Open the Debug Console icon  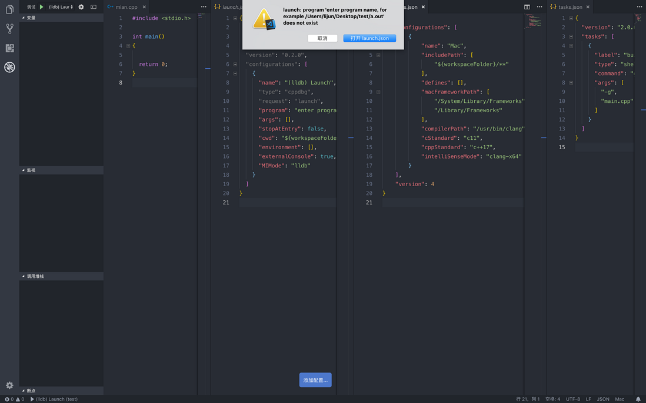click(x=94, y=7)
